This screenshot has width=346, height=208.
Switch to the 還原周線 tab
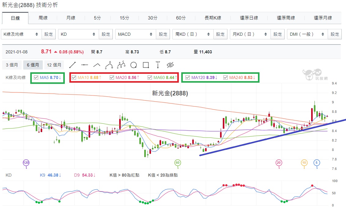pyautogui.click(x=286, y=18)
